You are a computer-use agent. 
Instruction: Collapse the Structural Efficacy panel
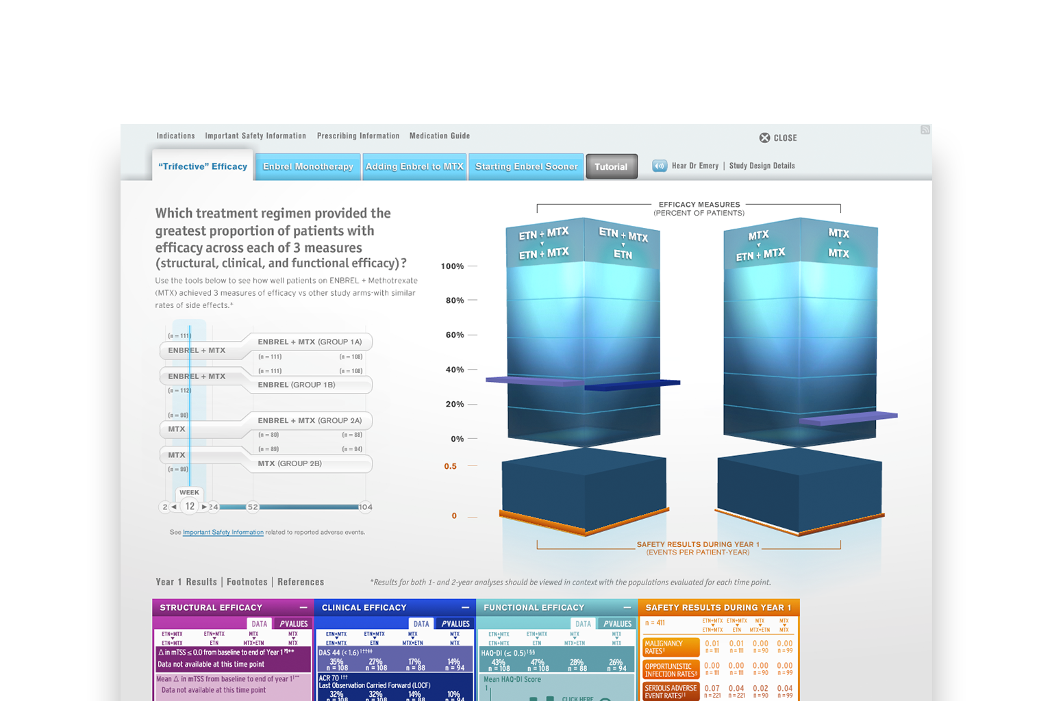click(303, 608)
